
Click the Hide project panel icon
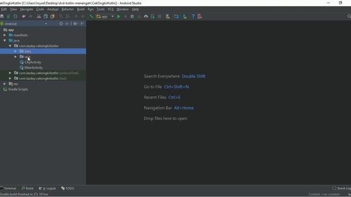point(82,24)
